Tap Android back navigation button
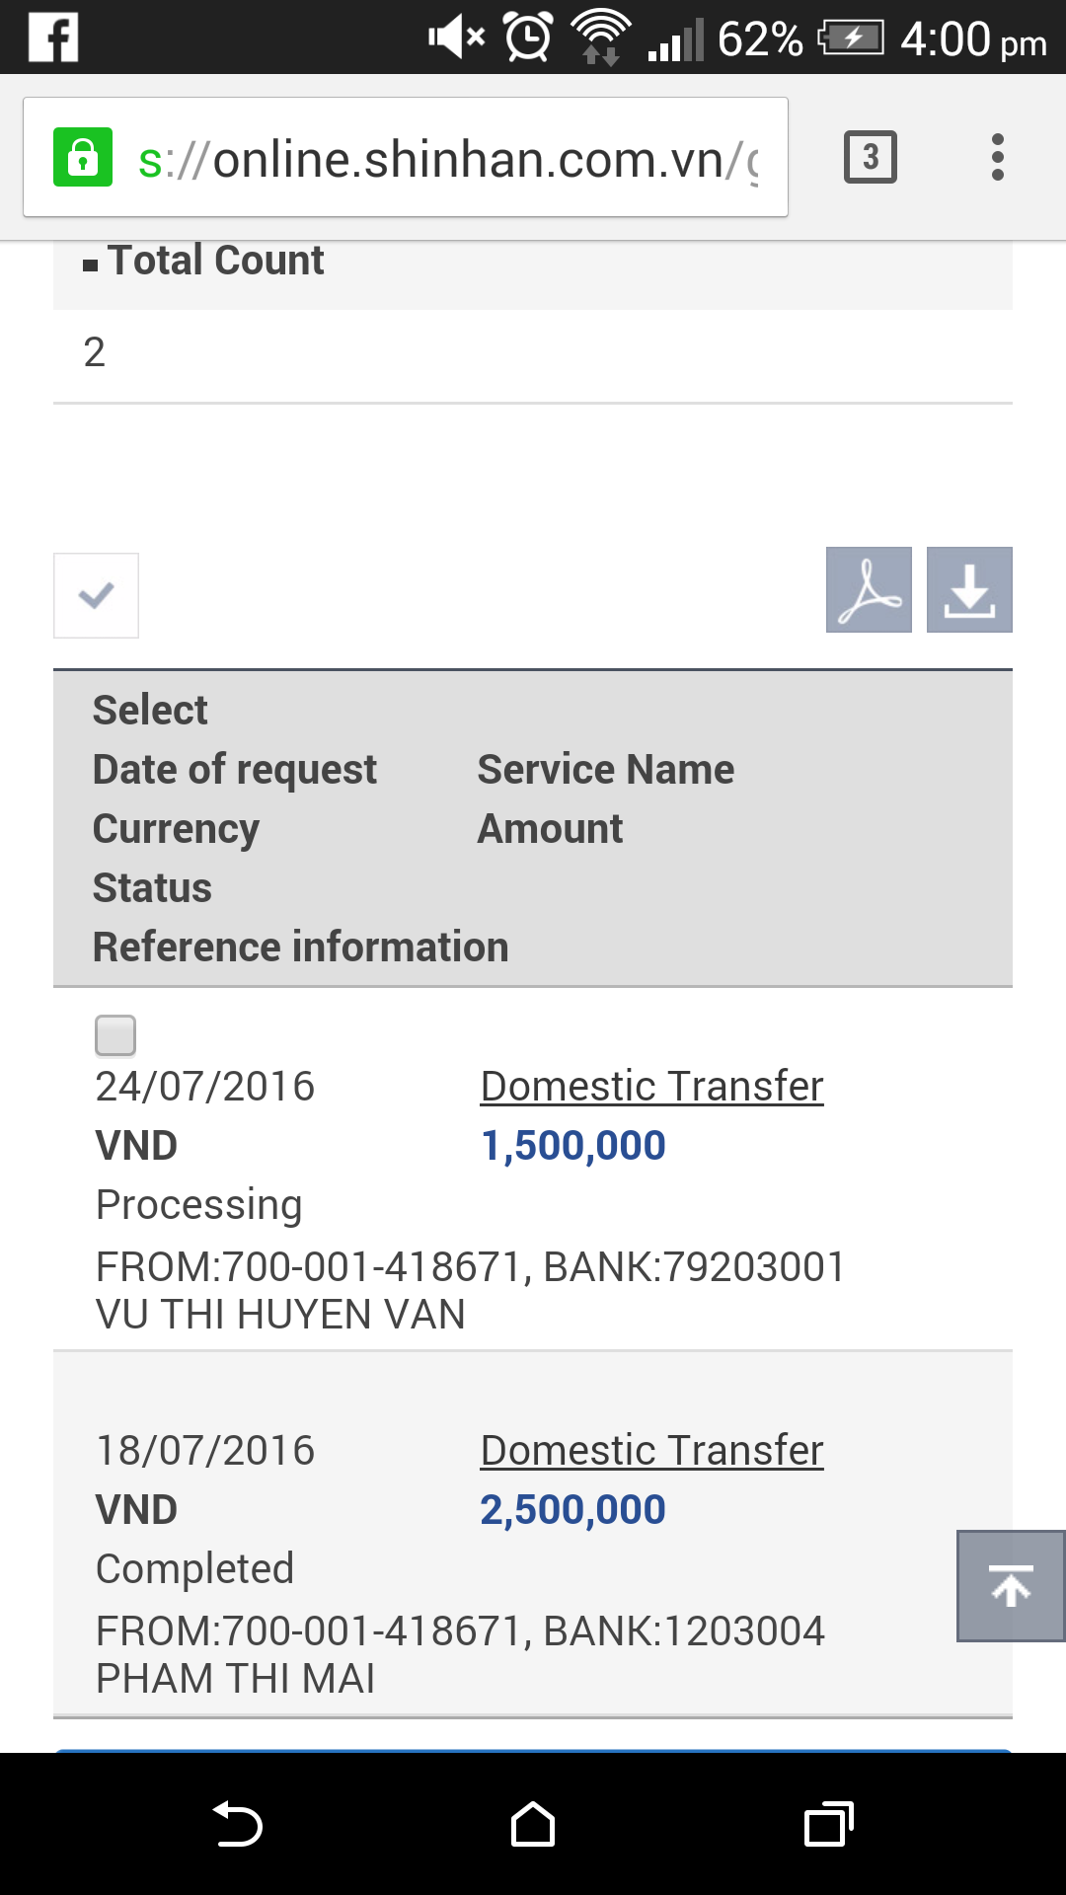The height and width of the screenshot is (1895, 1066). [237, 1824]
